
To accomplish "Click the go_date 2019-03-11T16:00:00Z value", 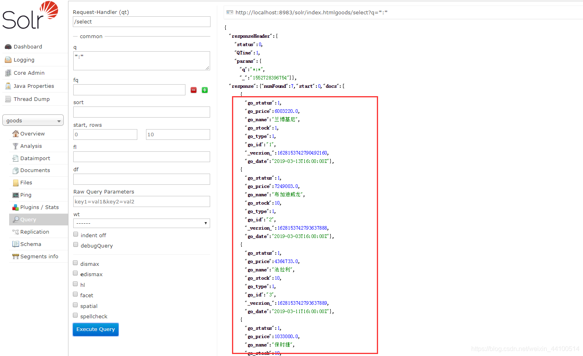I will click(301, 311).
